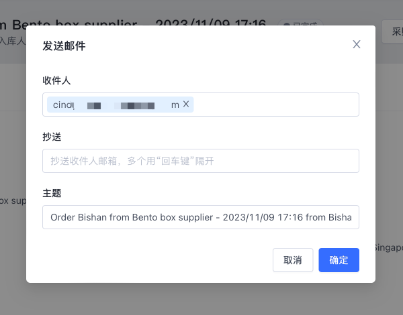This screenshot has height=315, width=403.
Task: Click the 已完成 status badge in the header
Action: coord(300,23)
